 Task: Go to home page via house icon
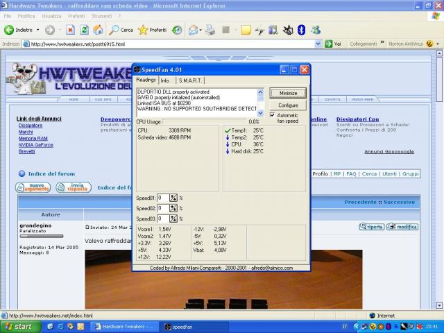[98, 30]
